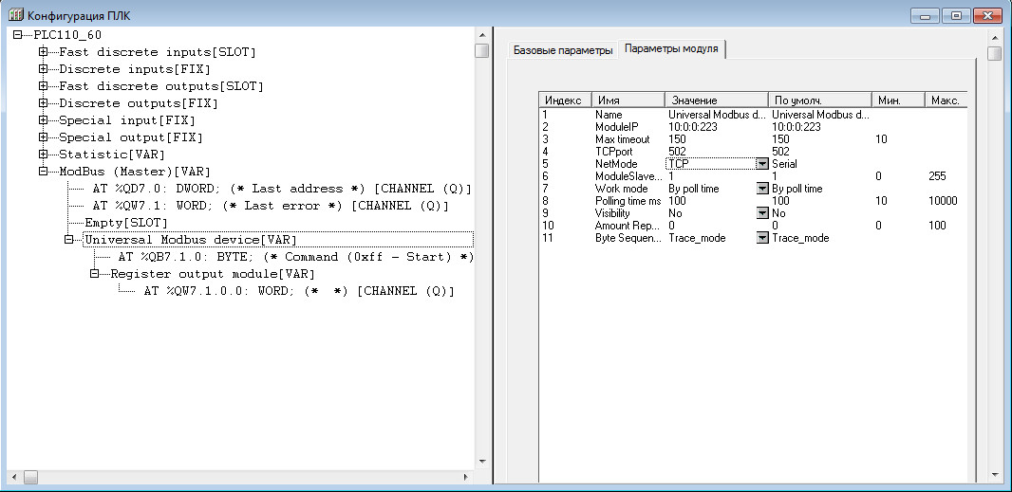1012x492 pixels.
Task: Open the Work mode dropdown arrow
Action: [761, 189]
